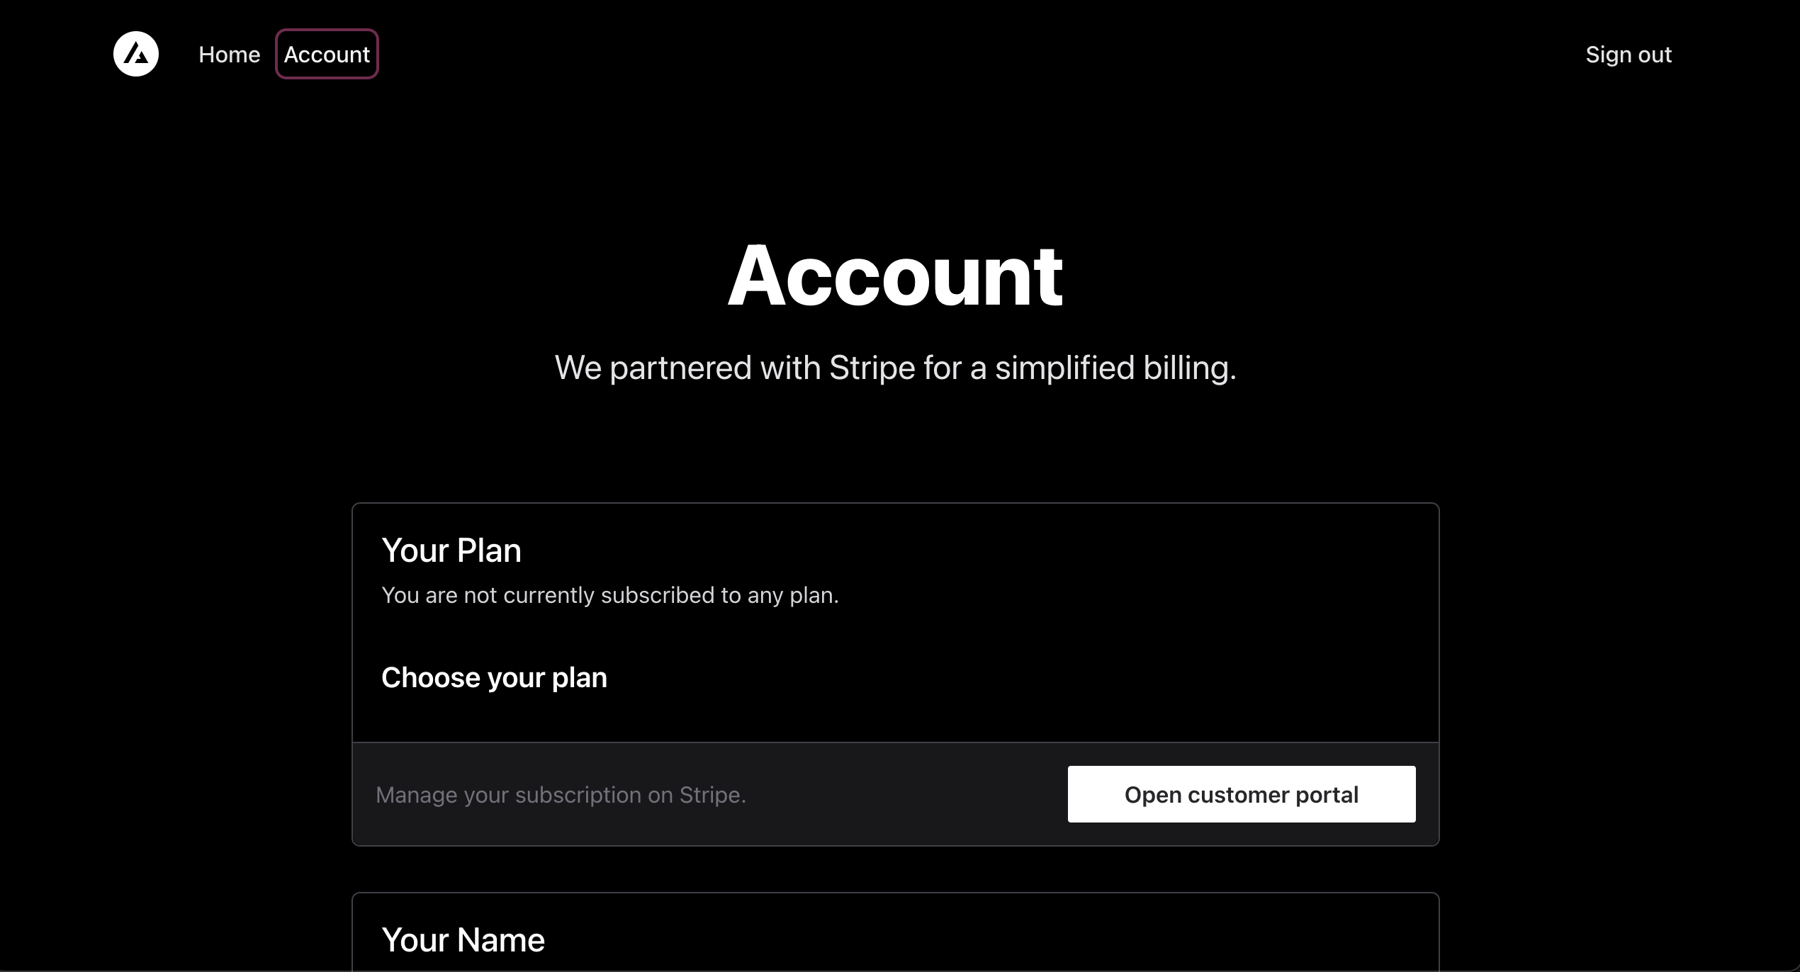Open customer portal button
Image resolution: width=1800 pixels, height=972 pixels.
[1241, 794]
